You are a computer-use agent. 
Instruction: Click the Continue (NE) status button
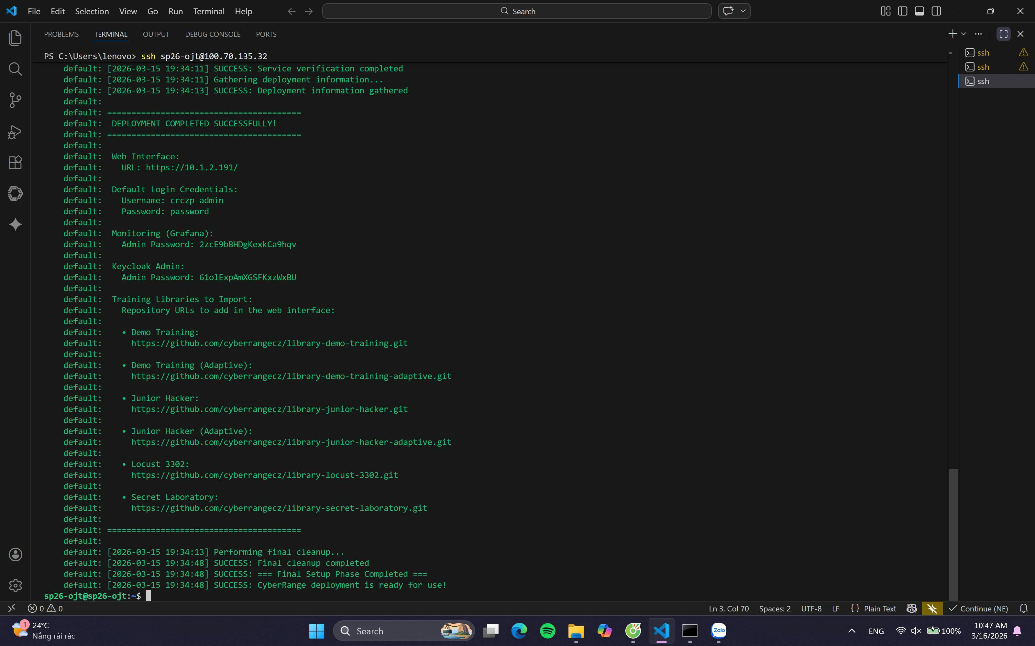979,609
